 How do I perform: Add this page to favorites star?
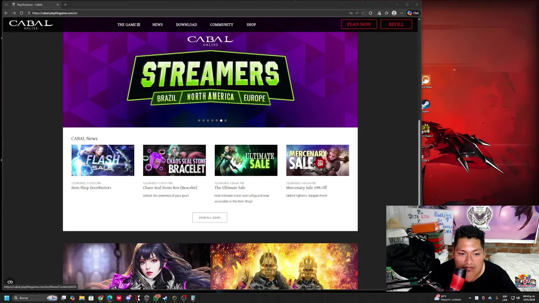pos(363,13)
